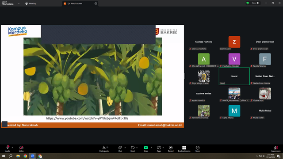Open Breakout rooms
Image resolution: width=283 pixels, height=159 pixels.
(184, 149)
